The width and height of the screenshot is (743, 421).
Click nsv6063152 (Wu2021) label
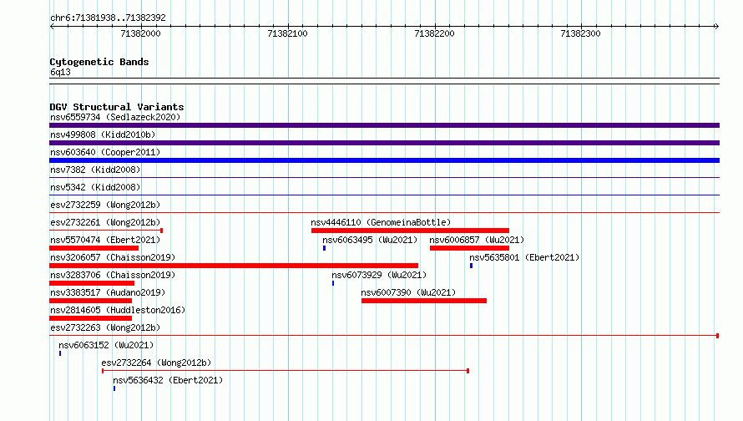click(106, 345)
